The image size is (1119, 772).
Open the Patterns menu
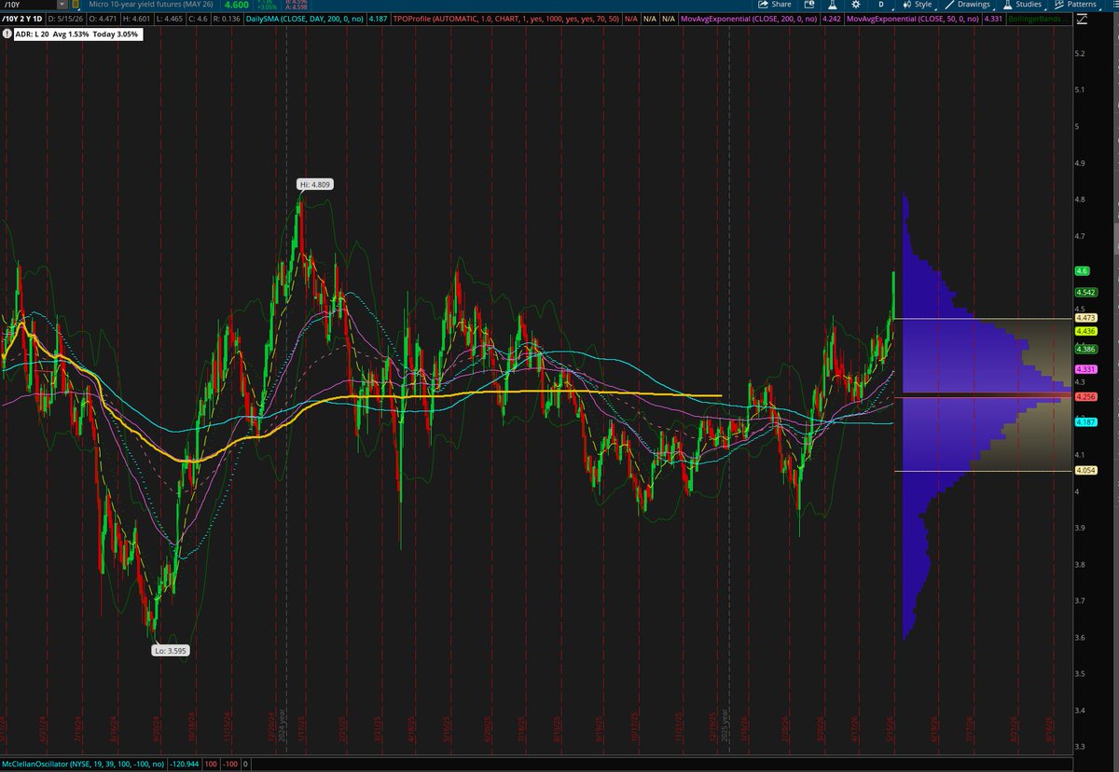1074,5
